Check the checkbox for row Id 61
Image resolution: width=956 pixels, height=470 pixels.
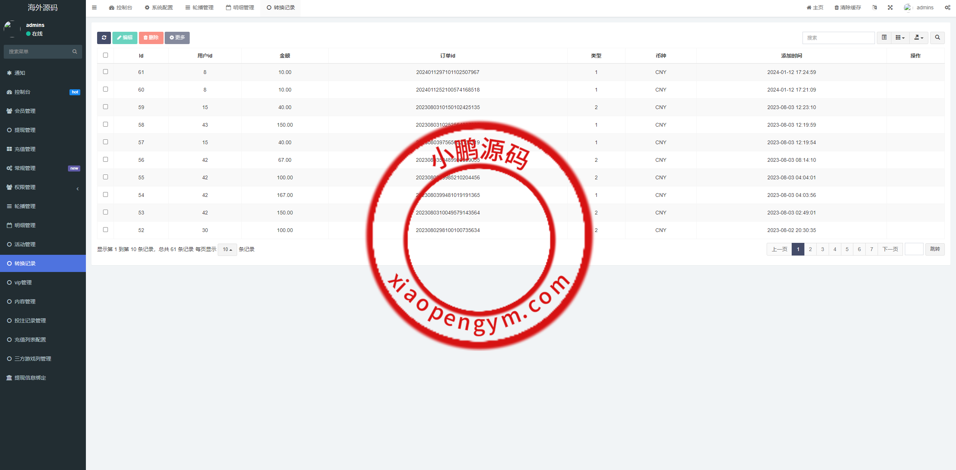[x=105, y=72]
